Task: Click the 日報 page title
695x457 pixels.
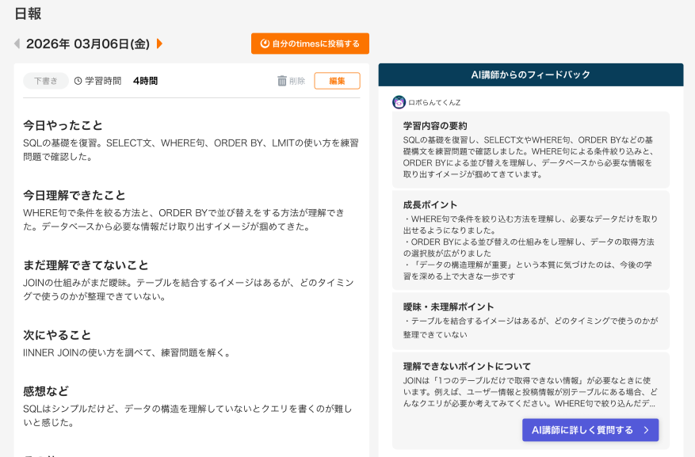Action: [26, 14]
